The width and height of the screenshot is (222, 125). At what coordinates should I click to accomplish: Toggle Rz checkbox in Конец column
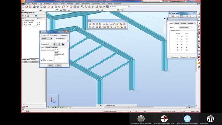click(187, 50)
